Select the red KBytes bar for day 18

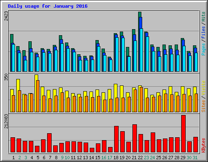pyautogui.click(x=116, y=139)
